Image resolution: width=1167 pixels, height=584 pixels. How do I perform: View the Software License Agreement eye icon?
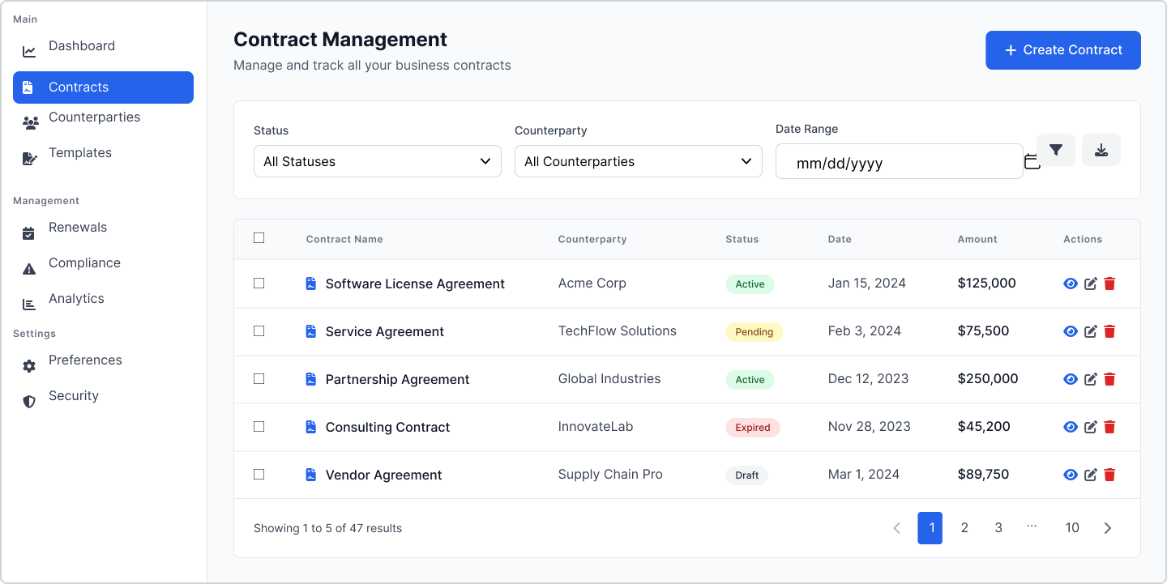click(x=1070, y=283)
